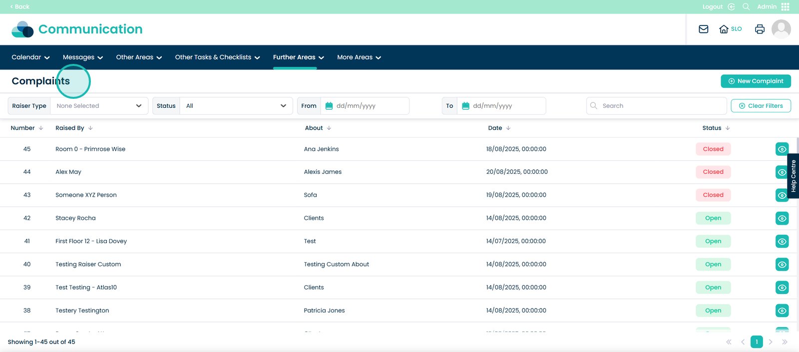799x352 pixels.
Task: Open the Admin apps grid icon
Action: 786,6
